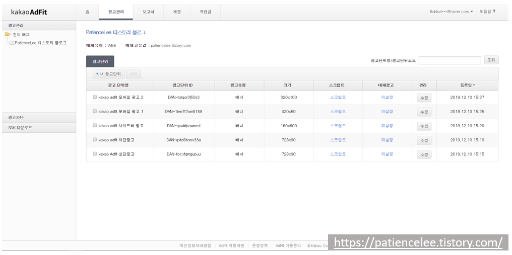Click the 2019.12.10 15:15 date cell

[x=467, y=154]
